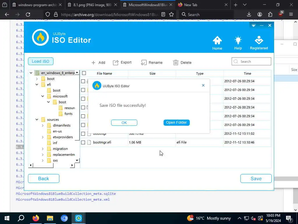Switch to windows-program-archive tab

[x=37, y=5]
